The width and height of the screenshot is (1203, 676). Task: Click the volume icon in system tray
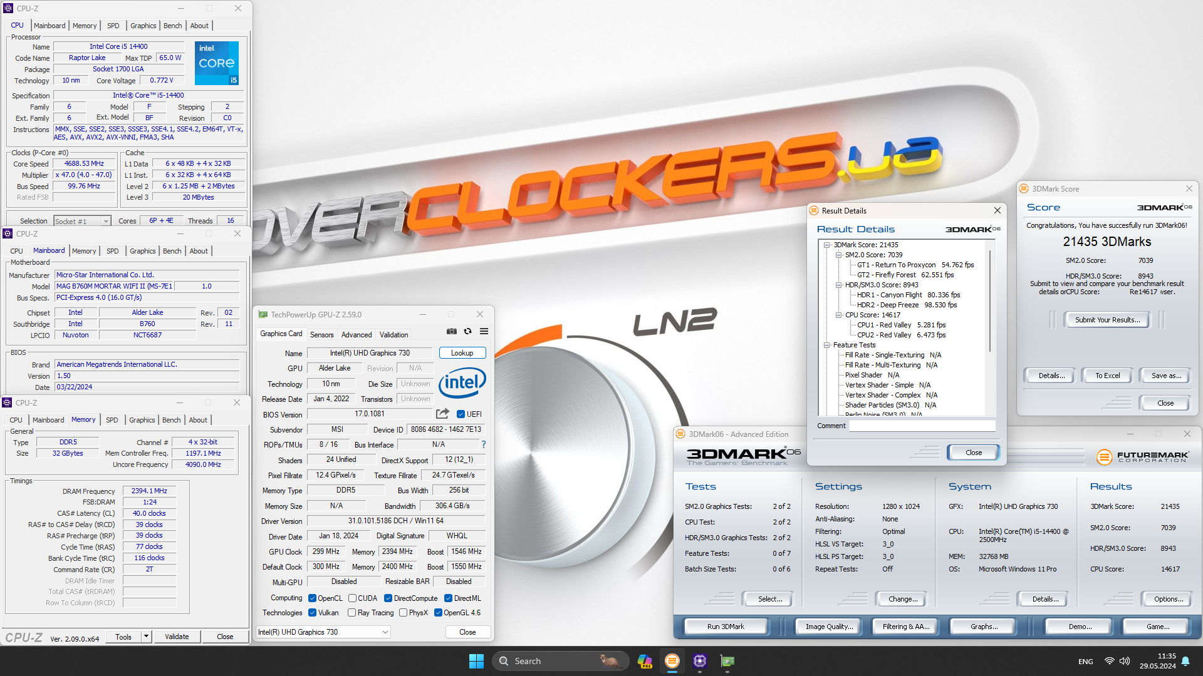(x=1125, y=661)
